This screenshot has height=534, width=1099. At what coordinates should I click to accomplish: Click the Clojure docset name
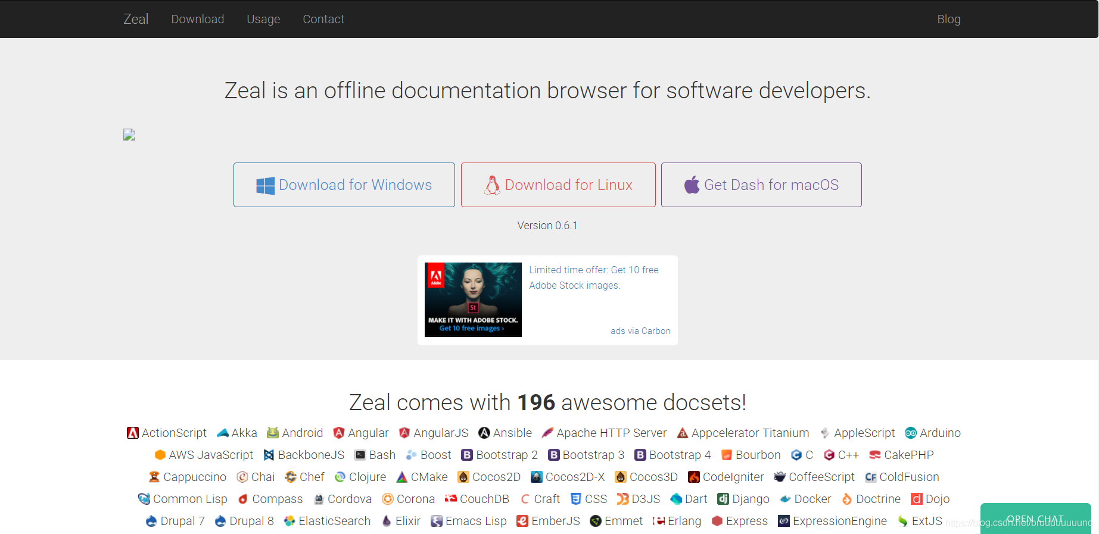[x=368, y=477]
